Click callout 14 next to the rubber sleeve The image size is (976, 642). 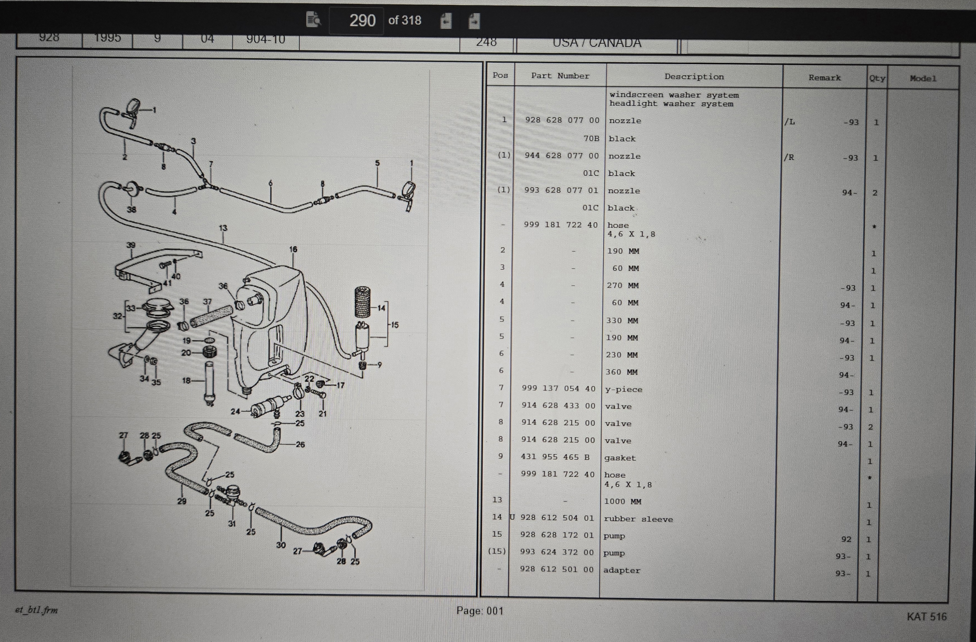[381, 308]
